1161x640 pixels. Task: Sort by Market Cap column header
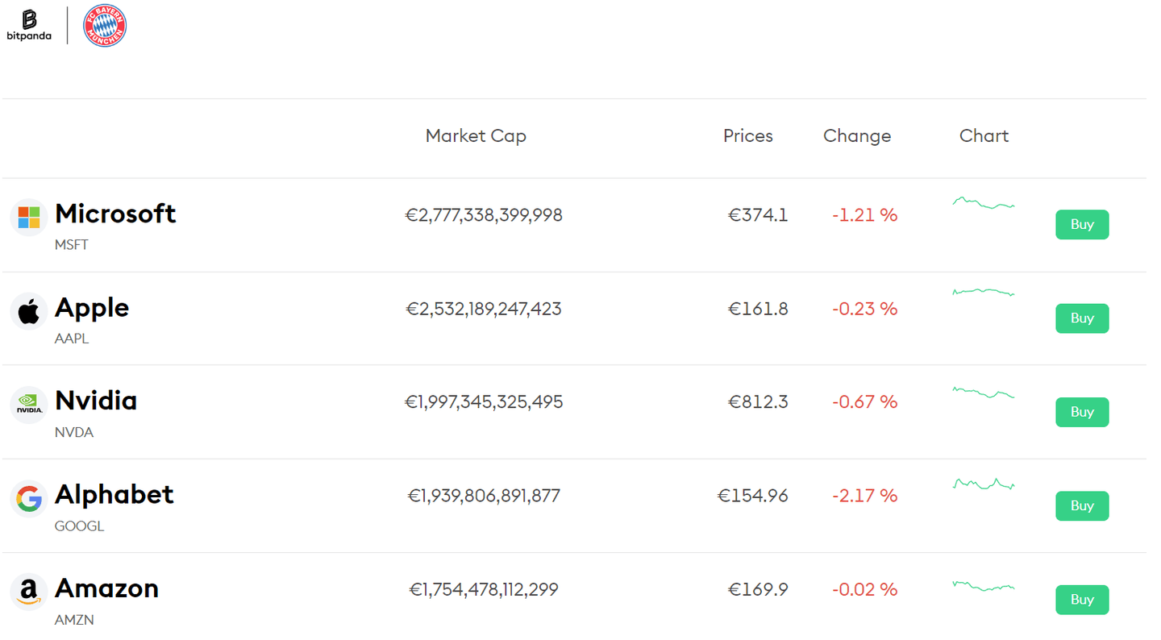pyautogui.click(x=476, y=136)
